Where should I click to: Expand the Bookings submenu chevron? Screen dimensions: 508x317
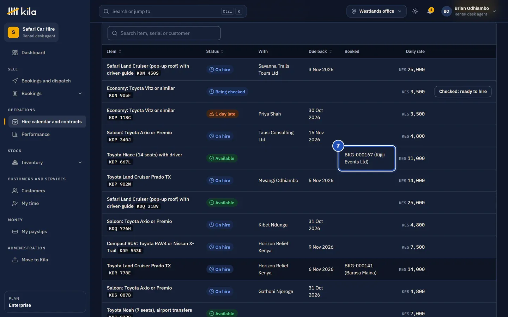pos(80,93)
